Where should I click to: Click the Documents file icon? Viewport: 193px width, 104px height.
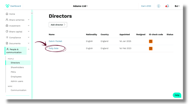[7, 43]
